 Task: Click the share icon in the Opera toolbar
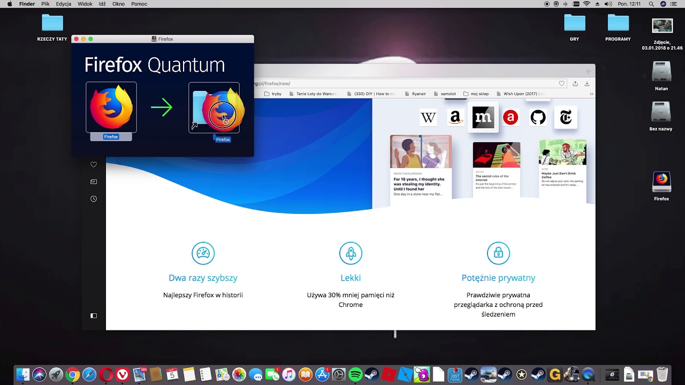(575, 83)
